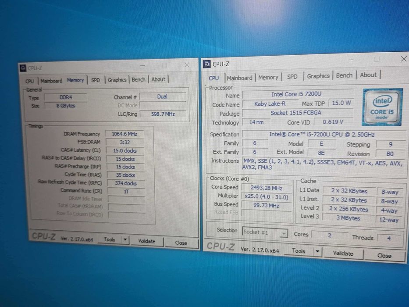Image resolution: width=409 pixels, height=307 pixels.
Task: Click the Close button in the left window
Action: pyautogui.click(x=181, y=243)
